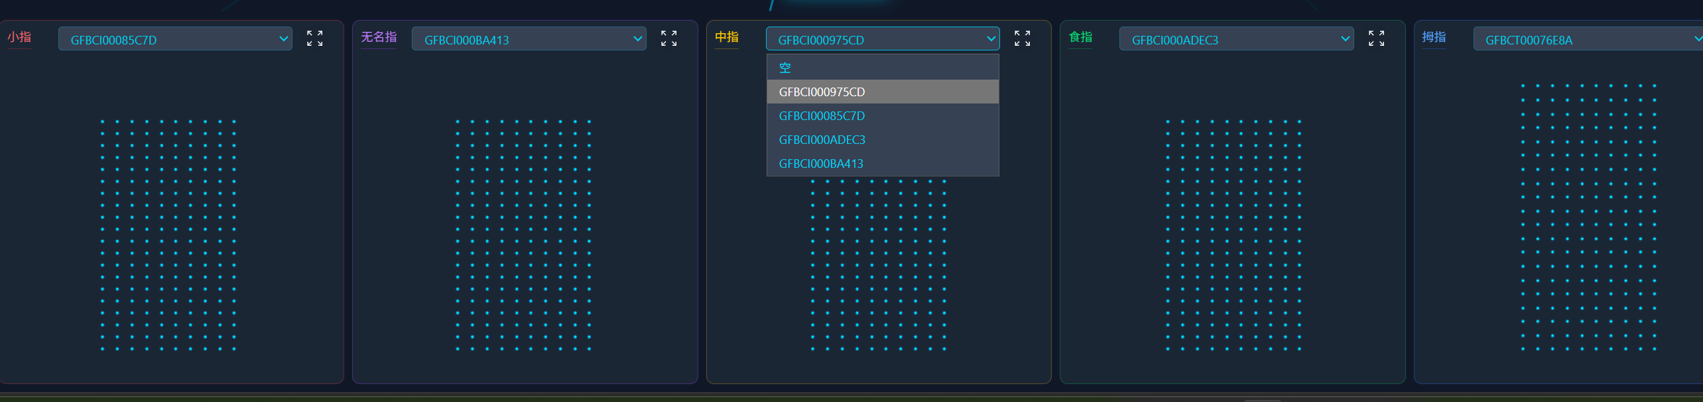Viewport: 1703px width, 402px height.
Task: Click the blue 拇指 panel label
Action: tap(1434, 37)
